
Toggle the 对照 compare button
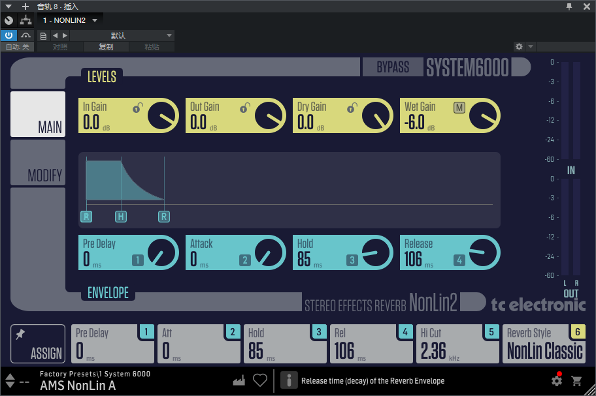(60, 47)
